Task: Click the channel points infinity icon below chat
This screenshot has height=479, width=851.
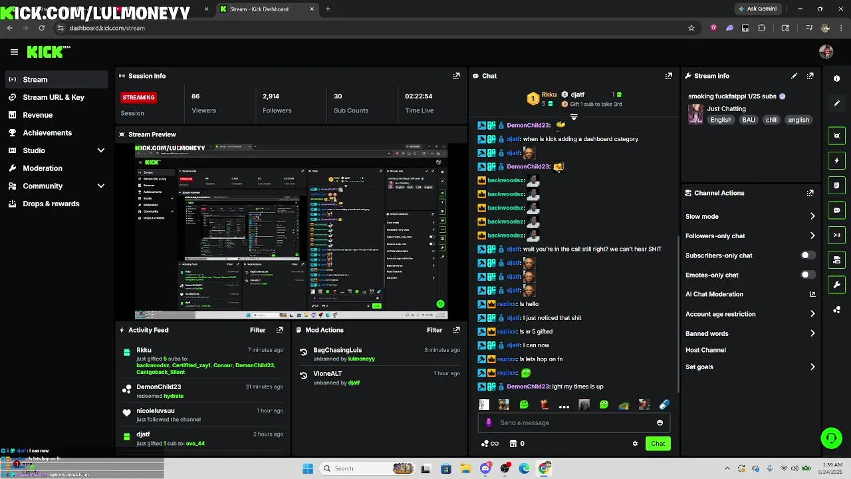Action: click(x=490, y=444)
